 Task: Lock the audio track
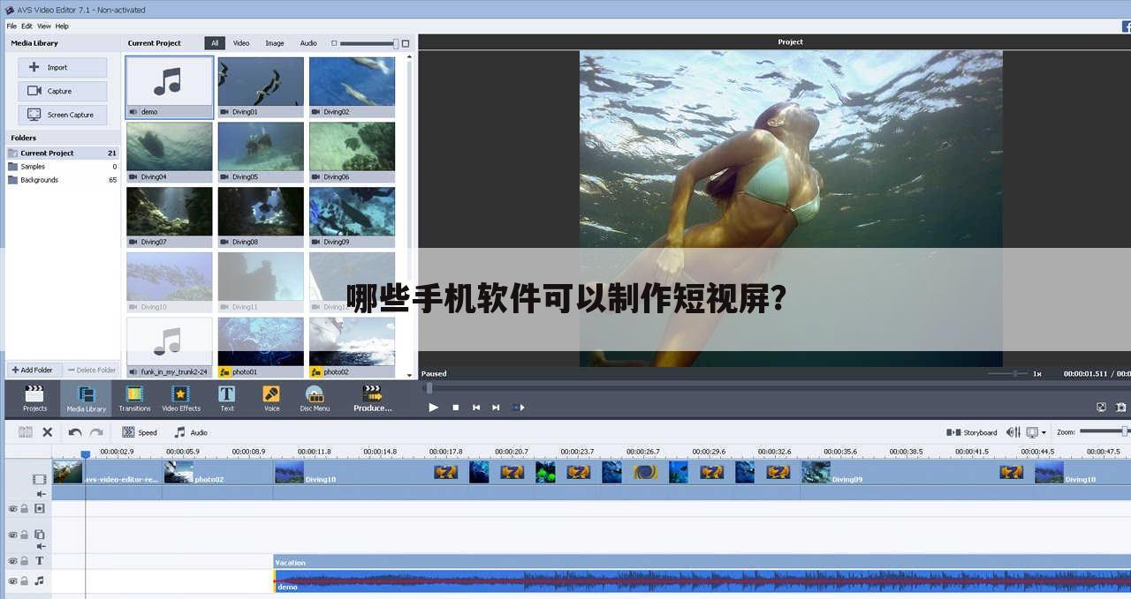point(25,581)
